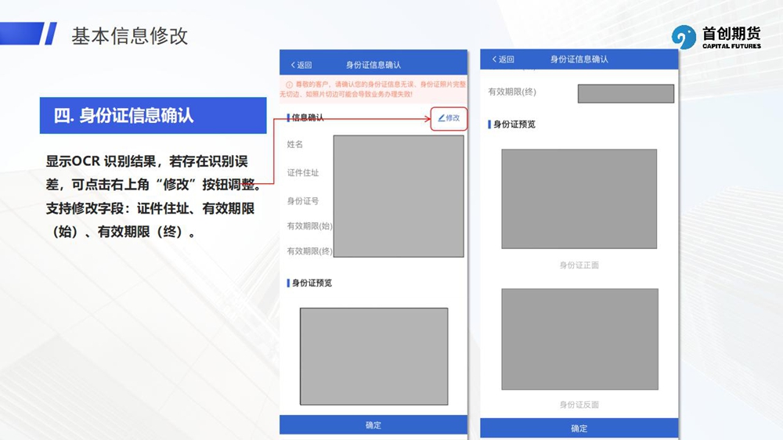Click the pencil edit icon beside 修改
Viewport: 783px width, 440px height.
pos(442,118)
